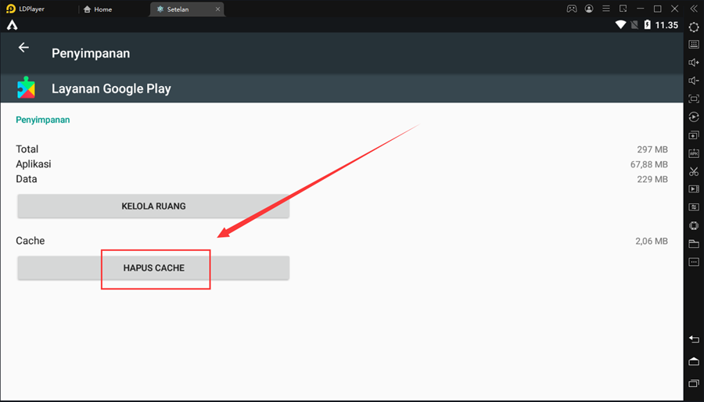Expand more tools with the three-dots icon

pyautogui.click(x=694, y=262)
